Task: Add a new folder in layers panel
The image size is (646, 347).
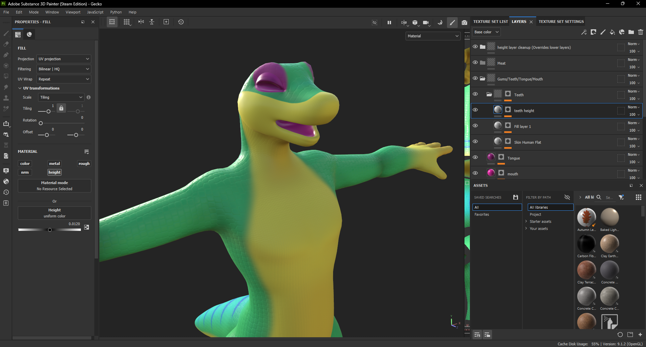Action: tap(631, 32)
